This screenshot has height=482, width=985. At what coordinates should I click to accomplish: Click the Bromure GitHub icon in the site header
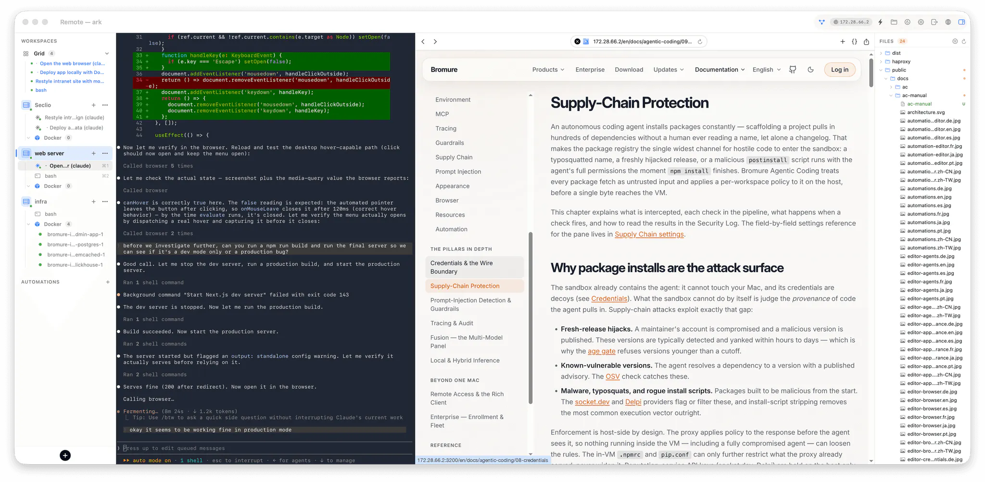tap(793, 70)
